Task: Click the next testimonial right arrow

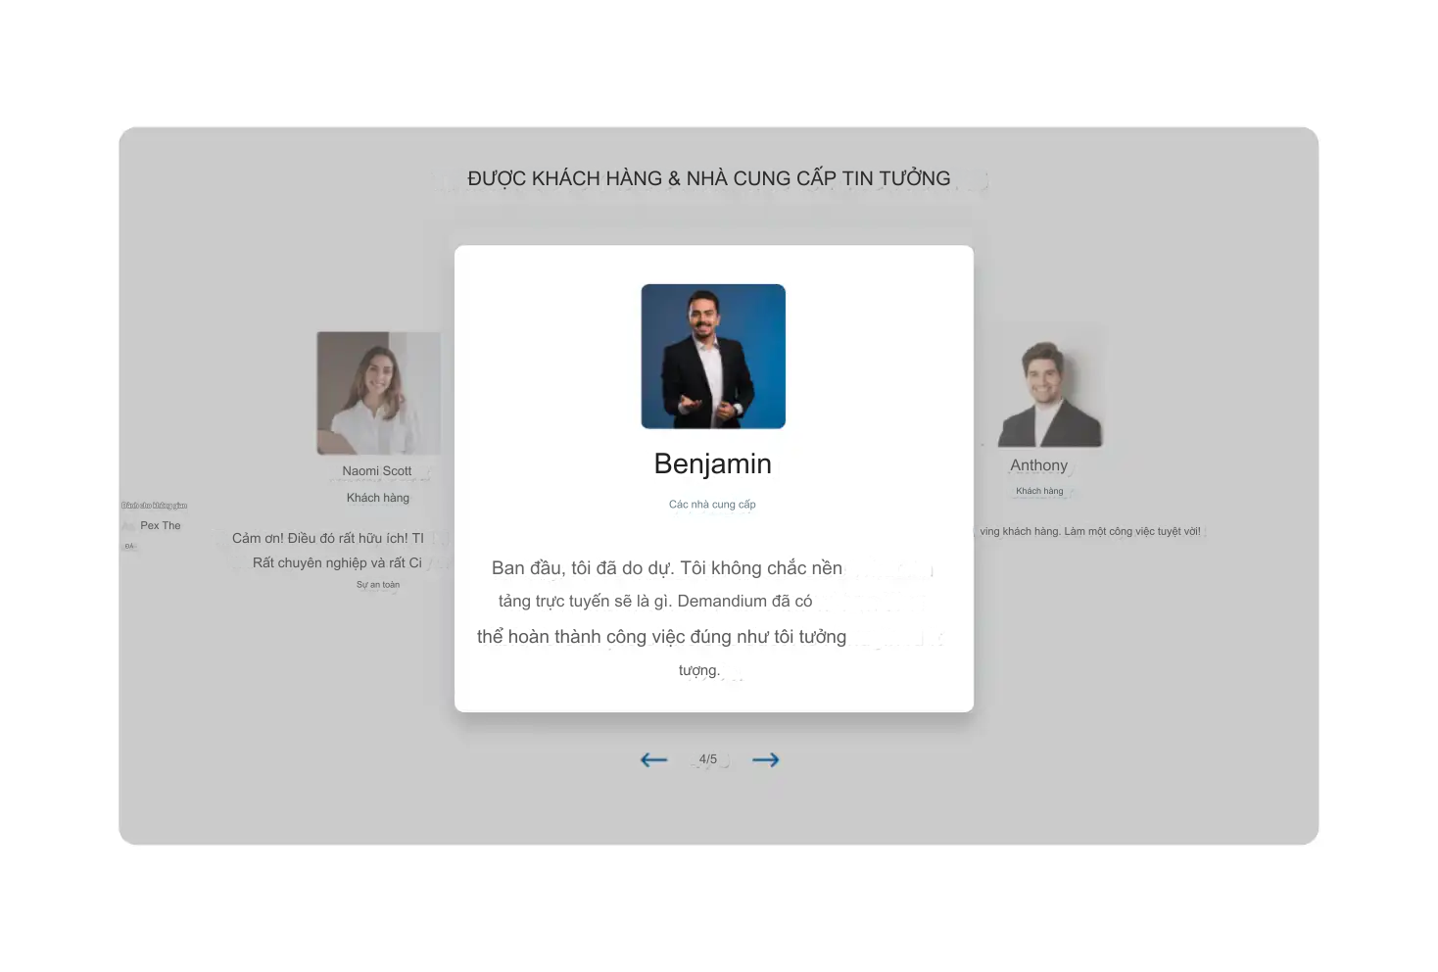Action: (x=766, y=759)
